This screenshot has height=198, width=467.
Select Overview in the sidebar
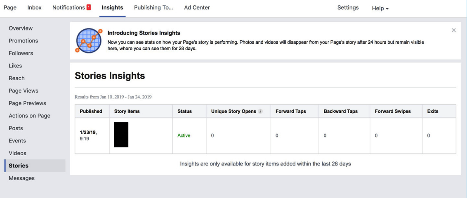pos(21,28)
